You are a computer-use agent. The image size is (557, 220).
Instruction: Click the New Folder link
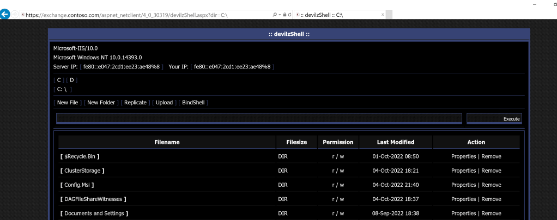[101, 102]
